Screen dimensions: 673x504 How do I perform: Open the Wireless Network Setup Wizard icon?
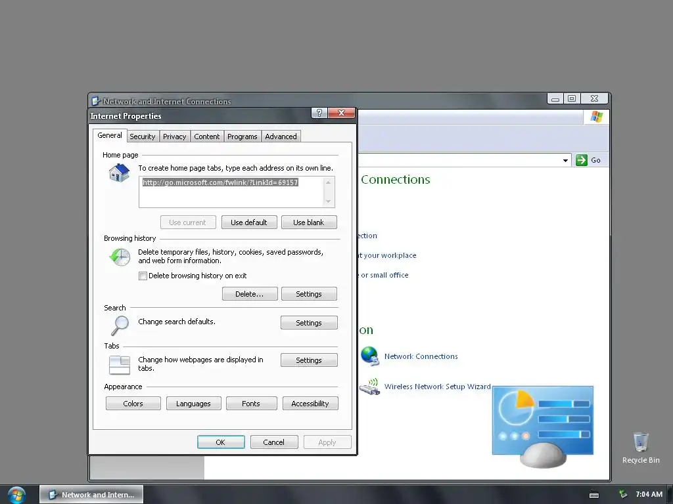click(369, 386)
